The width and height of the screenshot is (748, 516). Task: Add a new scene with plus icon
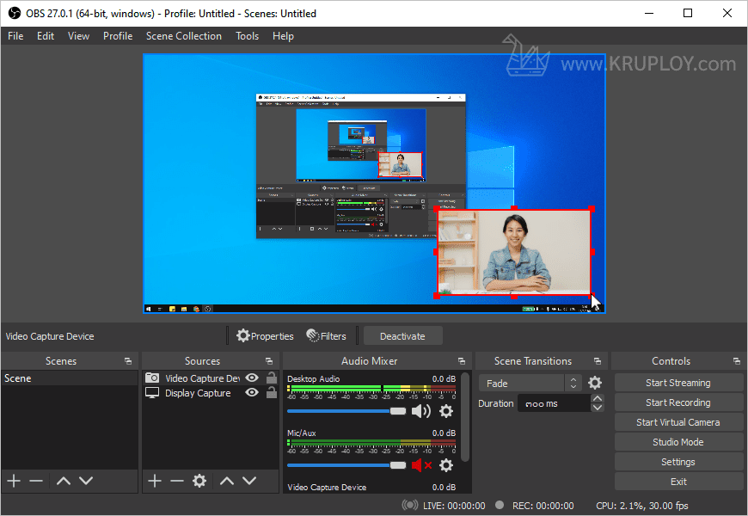pyautogui.click(x=14, y=481)
